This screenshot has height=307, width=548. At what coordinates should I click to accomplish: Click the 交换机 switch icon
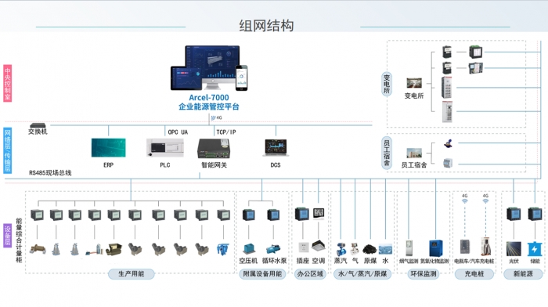coord(38,125)
